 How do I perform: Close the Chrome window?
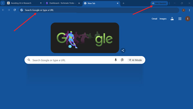189,3
